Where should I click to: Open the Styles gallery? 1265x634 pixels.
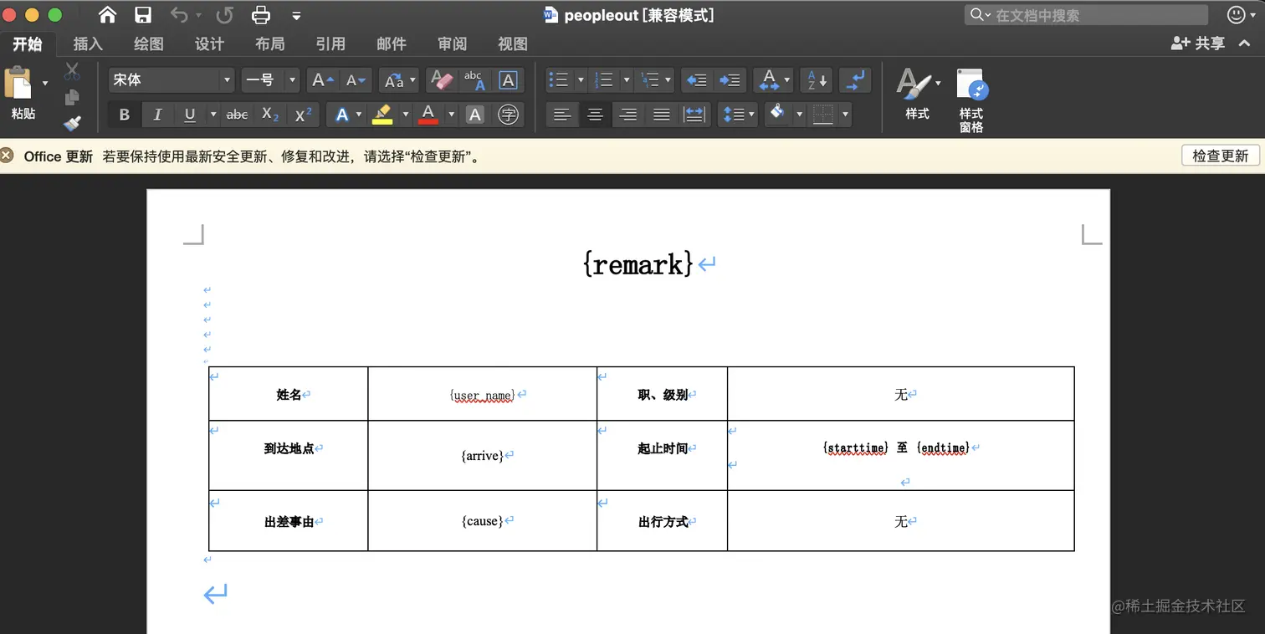[x=918, y=94]
